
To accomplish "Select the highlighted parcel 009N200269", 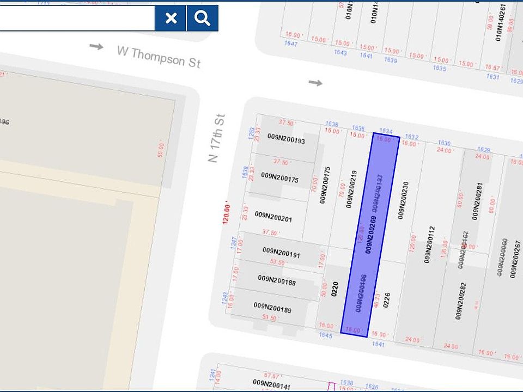I will [x=370, y=235].
